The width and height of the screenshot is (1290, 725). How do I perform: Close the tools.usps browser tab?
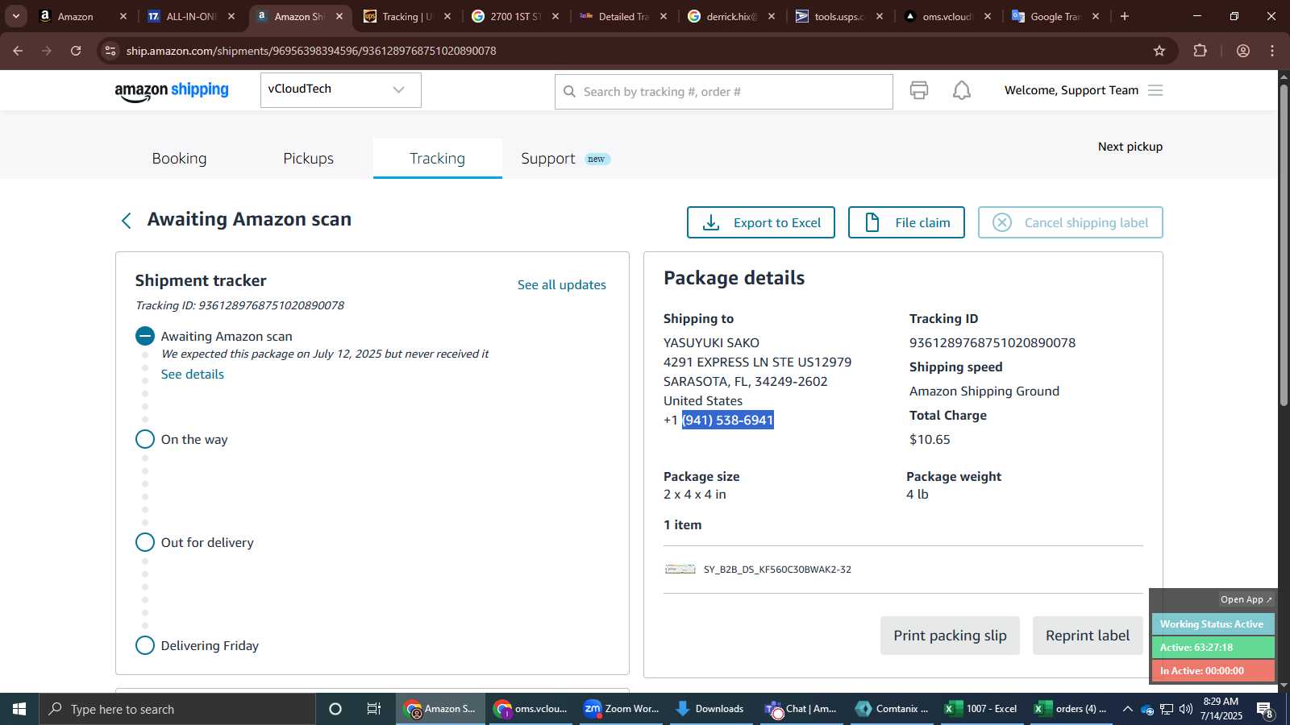coord(880,16)
